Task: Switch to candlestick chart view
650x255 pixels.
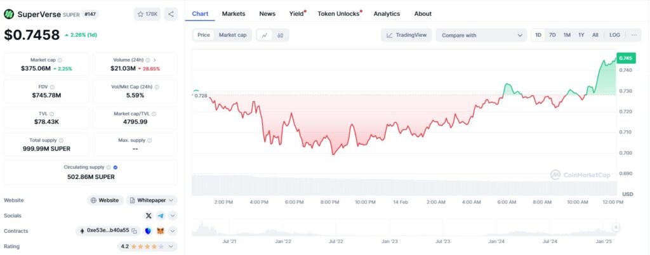Action: (280, 36)
